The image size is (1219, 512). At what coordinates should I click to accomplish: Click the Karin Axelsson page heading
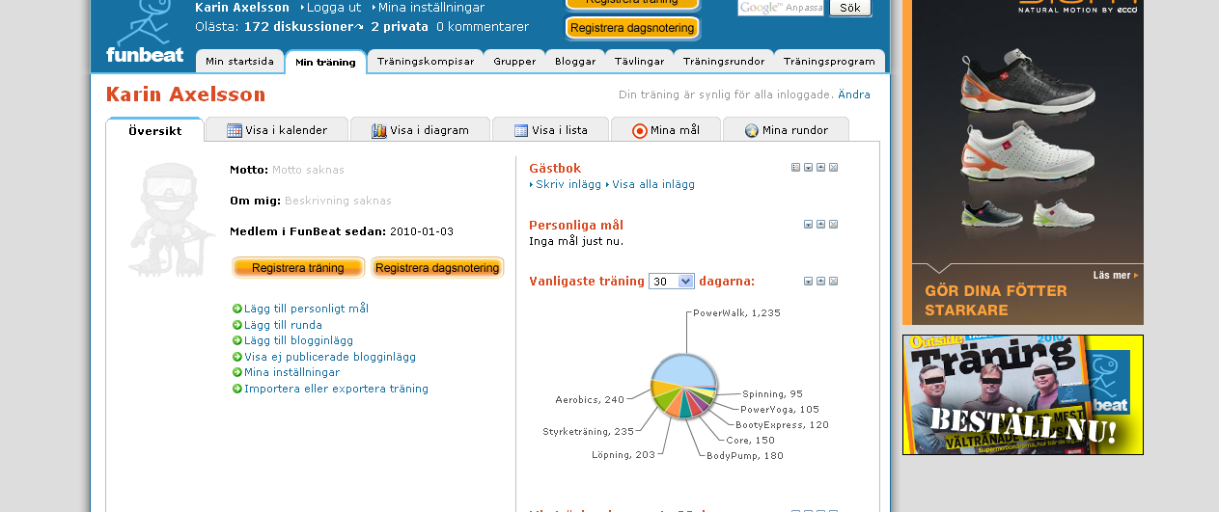(x=185, y=94)
